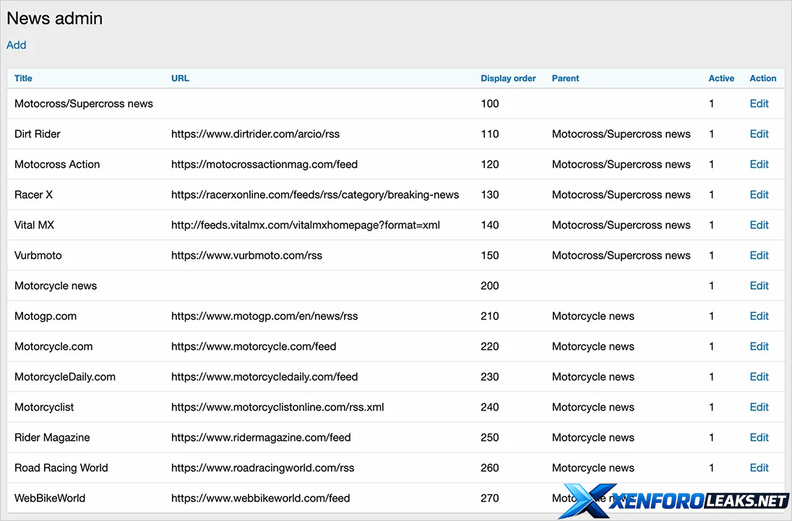Click the URL column header
Viewport: 792px width, 521px height.
point(180,78)
